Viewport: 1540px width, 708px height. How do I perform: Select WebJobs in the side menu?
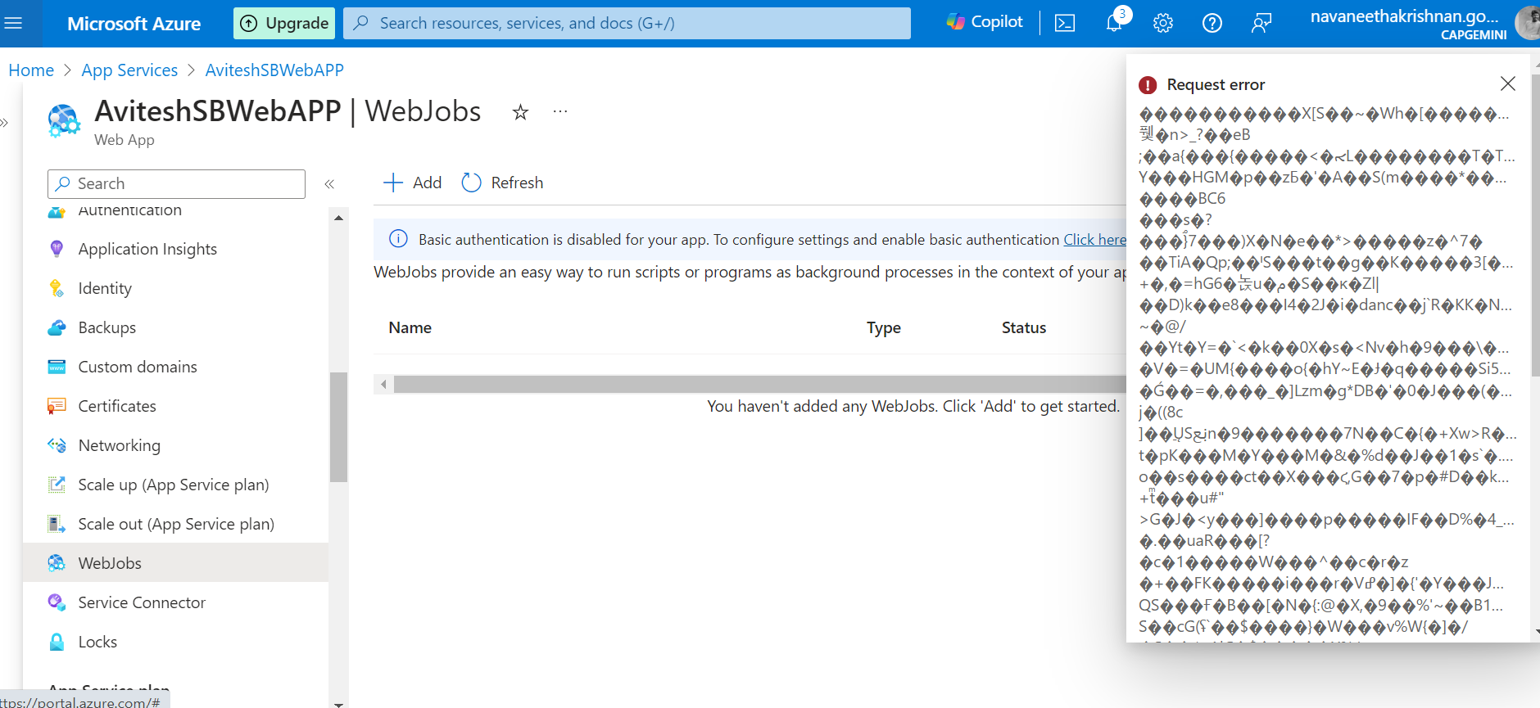[x=175, y=563]
